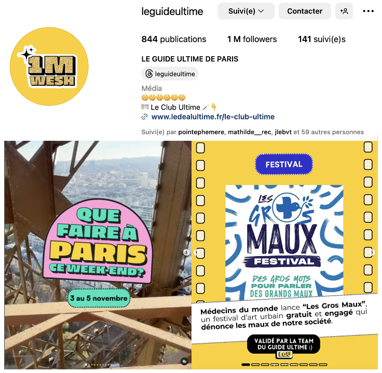
Task: Open the three-dot options menu
Action: click(368, 11)
